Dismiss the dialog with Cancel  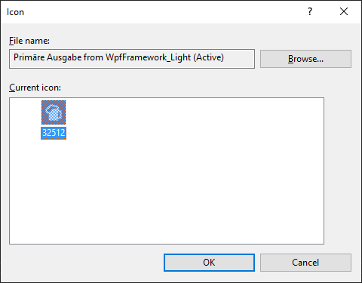[305, 263]
